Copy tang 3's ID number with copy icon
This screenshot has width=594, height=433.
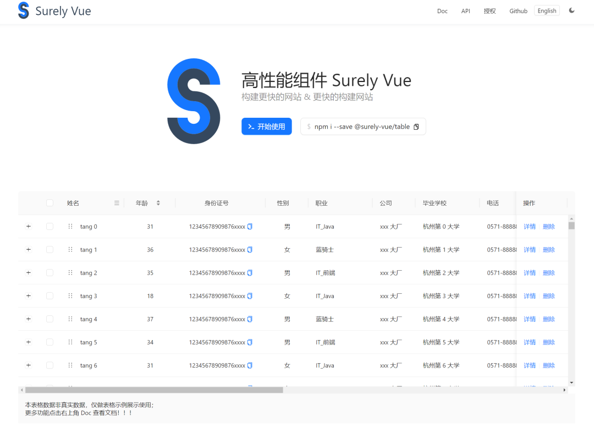[x=249, y=295]
